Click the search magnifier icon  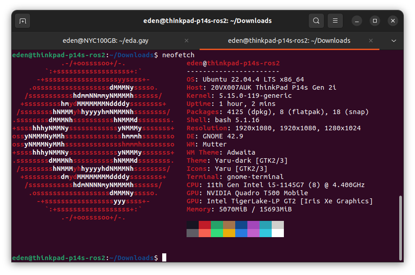(316, 21)
